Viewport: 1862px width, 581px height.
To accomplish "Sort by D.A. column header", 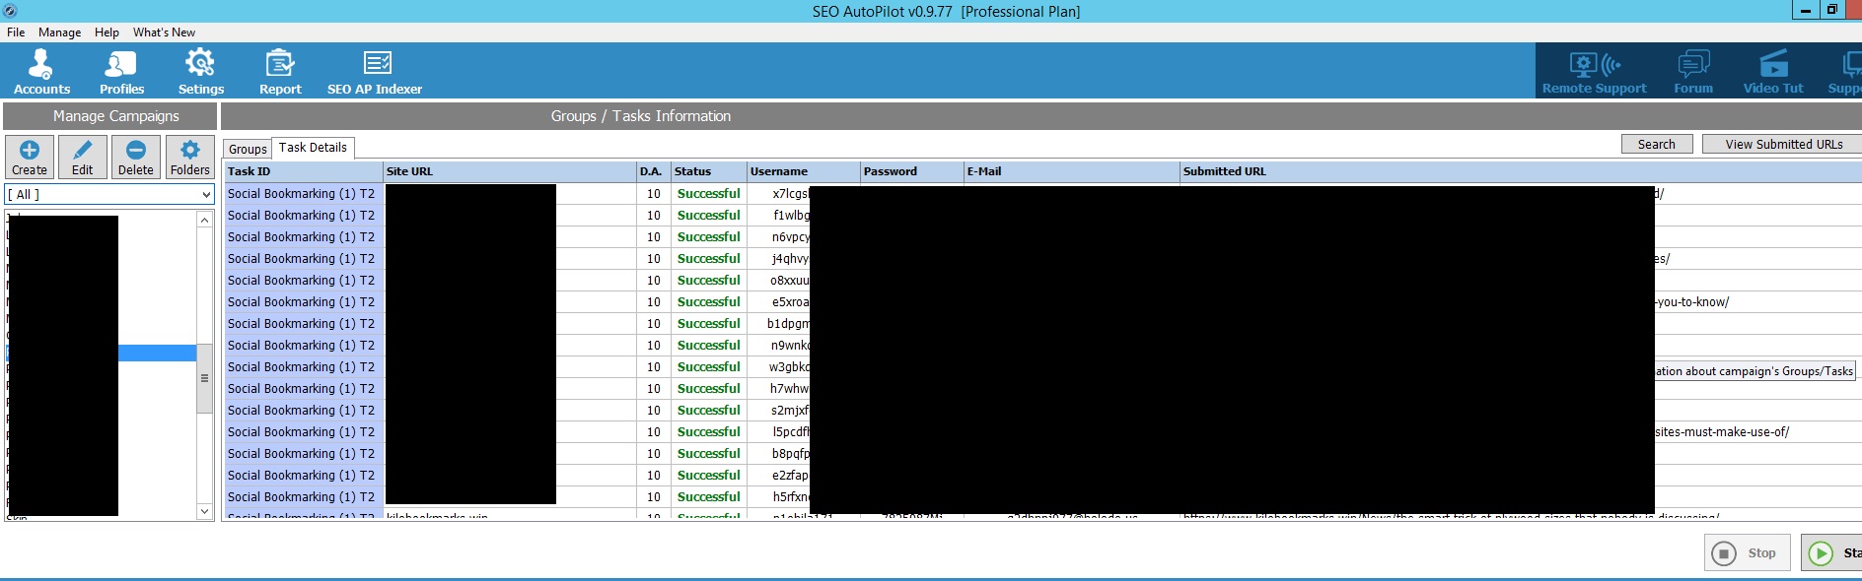I will point(653,171).
